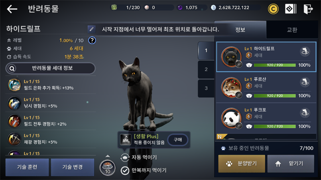Expand the food selection up arrow
The height and width of the screenshot is (180, 321).
(108, 156)
